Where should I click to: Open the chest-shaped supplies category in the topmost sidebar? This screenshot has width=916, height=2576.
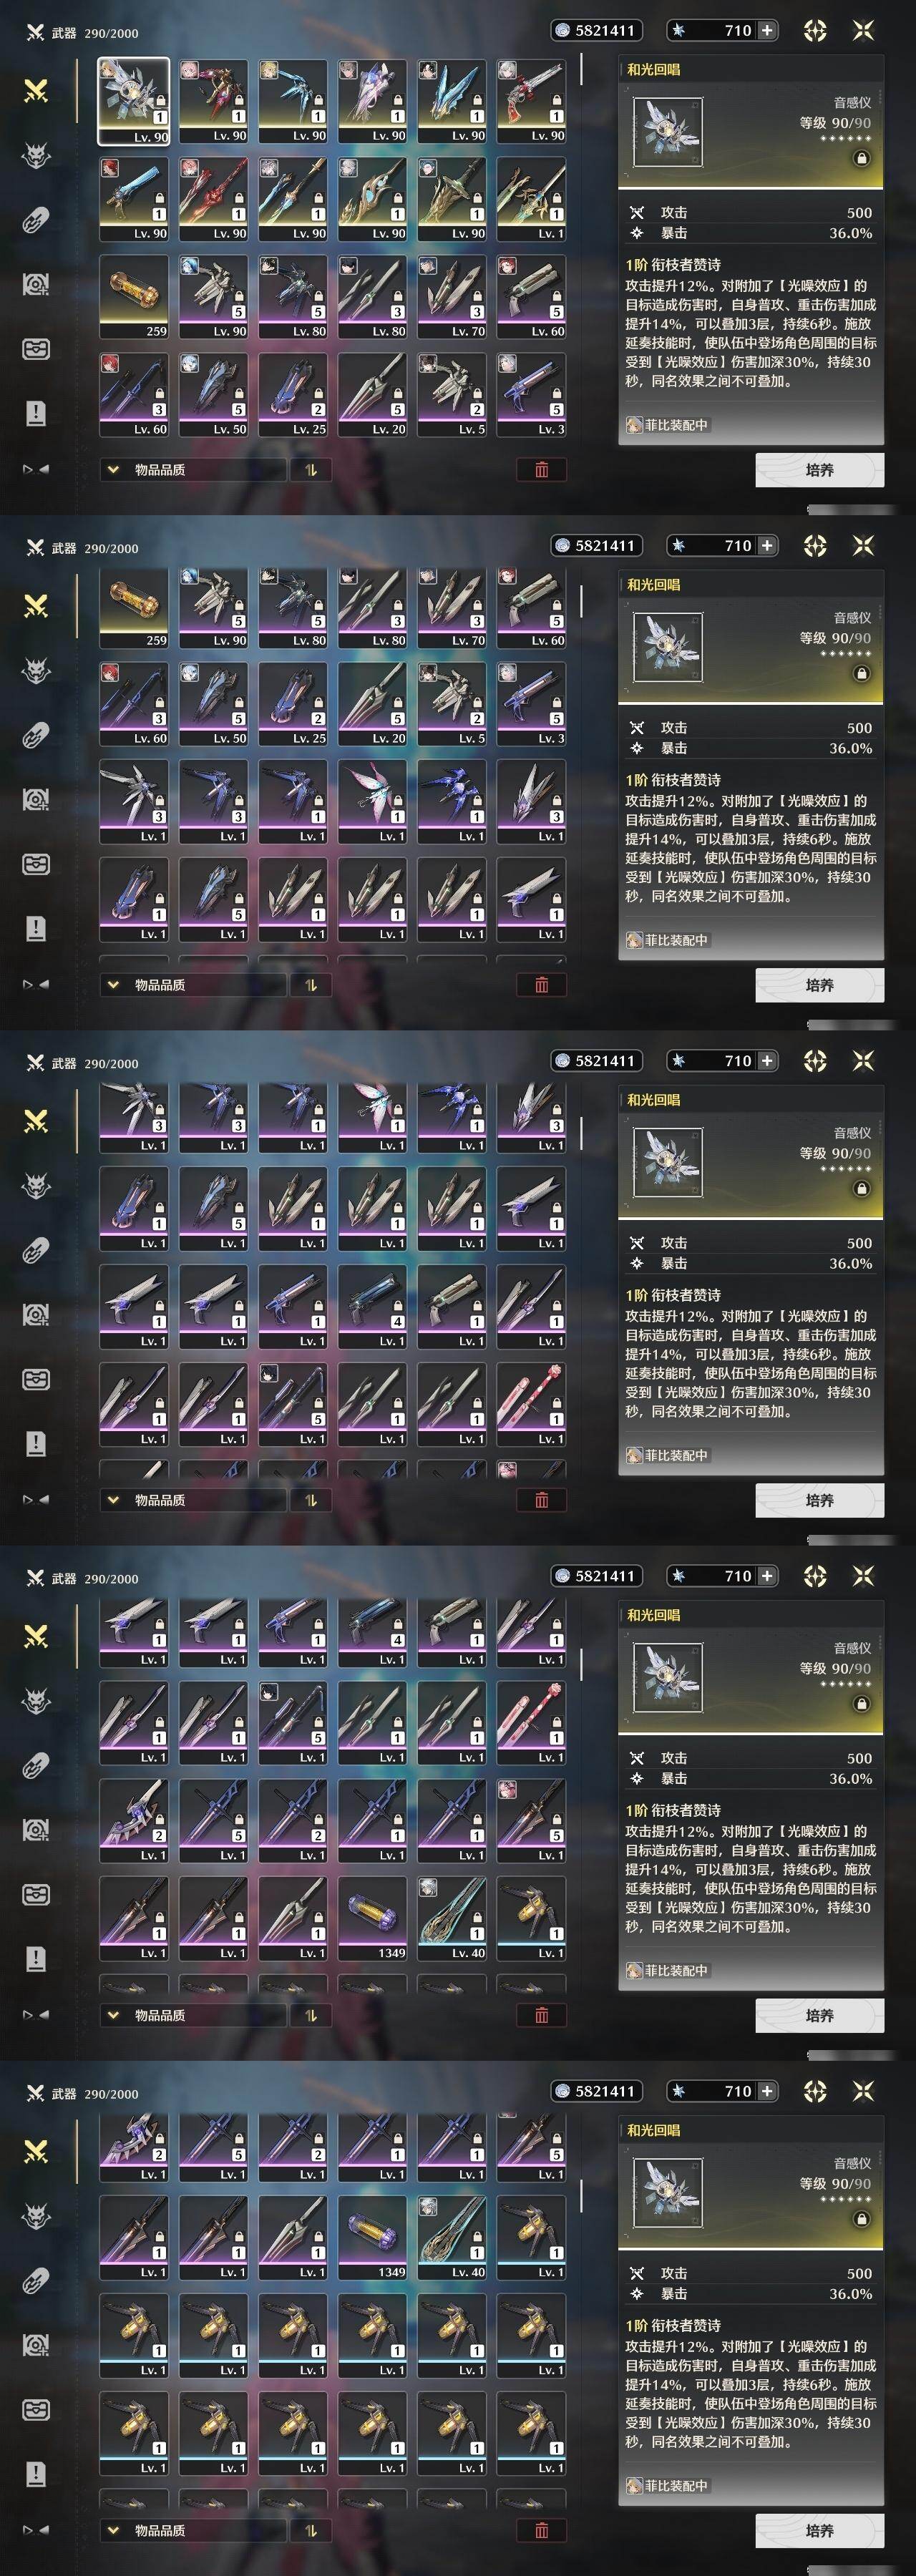36,349
